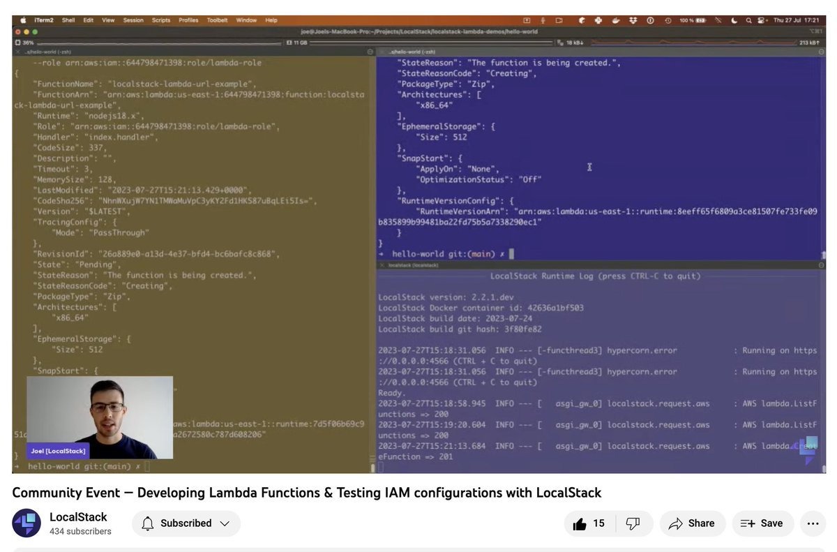Close the left hello-world (-zsh) pane
The image size is (837, 552).
tap(17, 52)
